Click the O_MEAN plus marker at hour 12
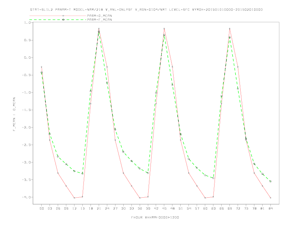Screen dimensions: 295x227 click(x=74, y=198)
